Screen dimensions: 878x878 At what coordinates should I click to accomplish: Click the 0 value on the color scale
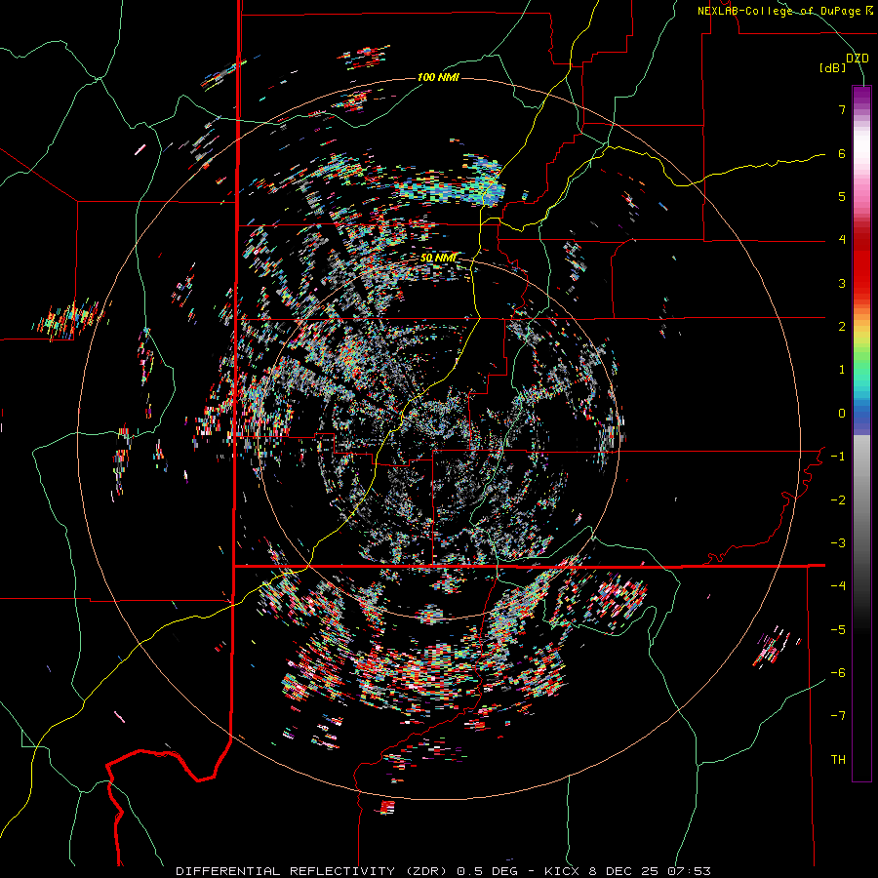842,414
